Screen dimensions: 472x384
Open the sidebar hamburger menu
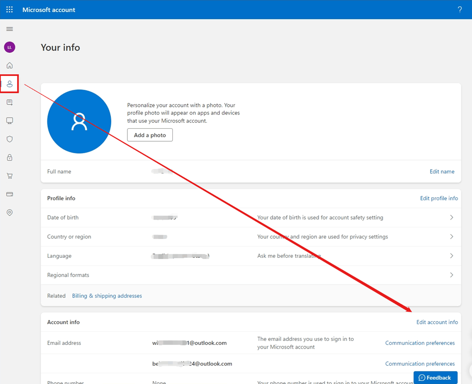[9, 29]
